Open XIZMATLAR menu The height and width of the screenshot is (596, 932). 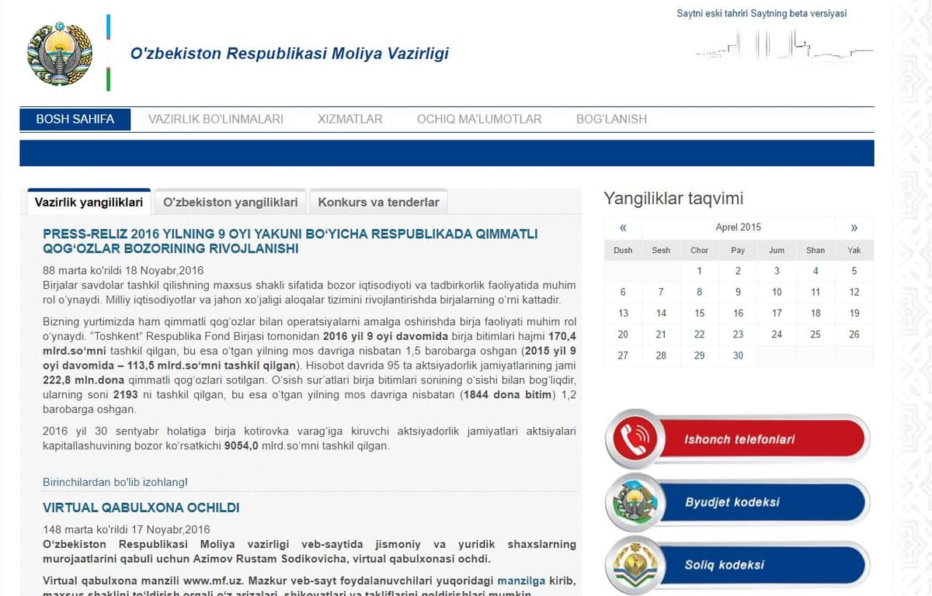[350, 119]
